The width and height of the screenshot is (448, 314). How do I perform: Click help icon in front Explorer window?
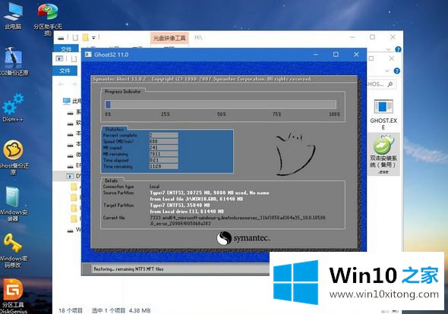(397, 71)
